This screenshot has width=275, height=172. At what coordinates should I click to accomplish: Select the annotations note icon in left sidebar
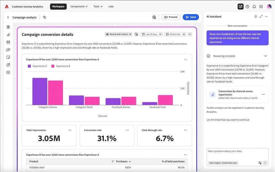[x=8, y=57]
